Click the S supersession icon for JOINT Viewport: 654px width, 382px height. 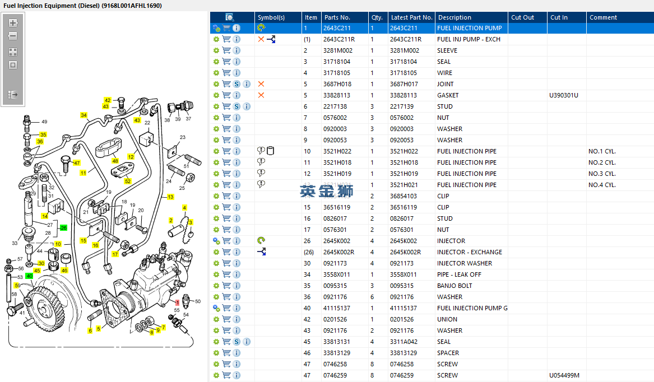point(236,84)
